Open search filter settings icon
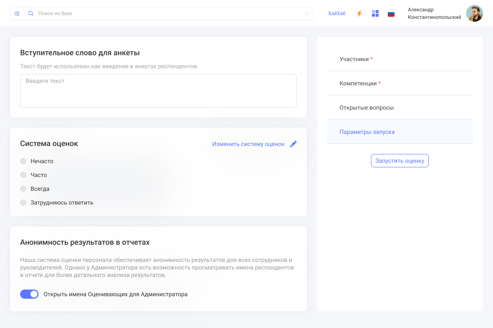The height and width of the screenshot is (328, 493). pyautogui.click(x=17, y=13)
